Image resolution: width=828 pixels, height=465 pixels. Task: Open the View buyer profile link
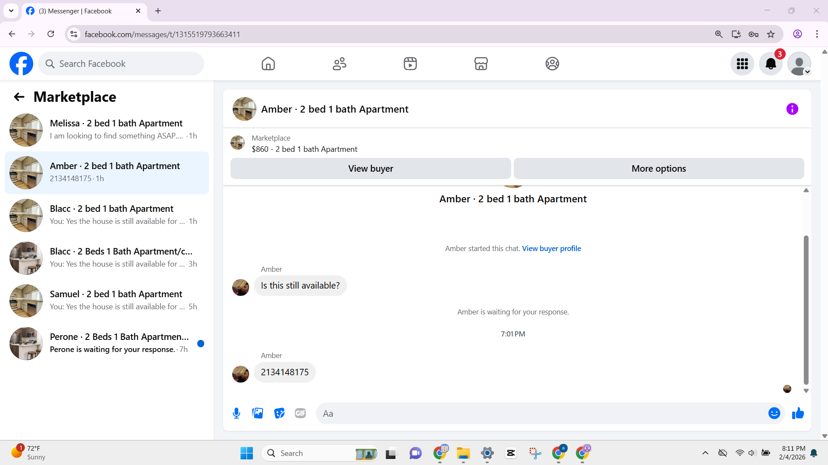551,248
